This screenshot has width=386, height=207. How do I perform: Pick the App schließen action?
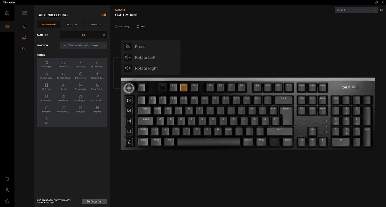(98, 96)
